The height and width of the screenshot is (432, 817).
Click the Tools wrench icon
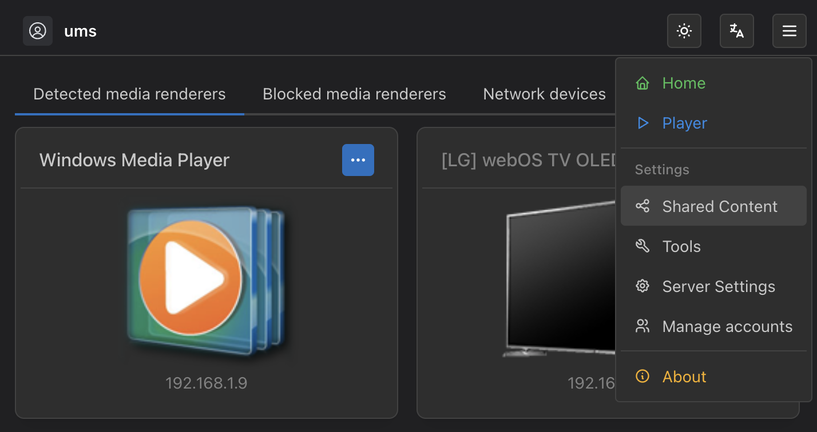click(643, 246)
